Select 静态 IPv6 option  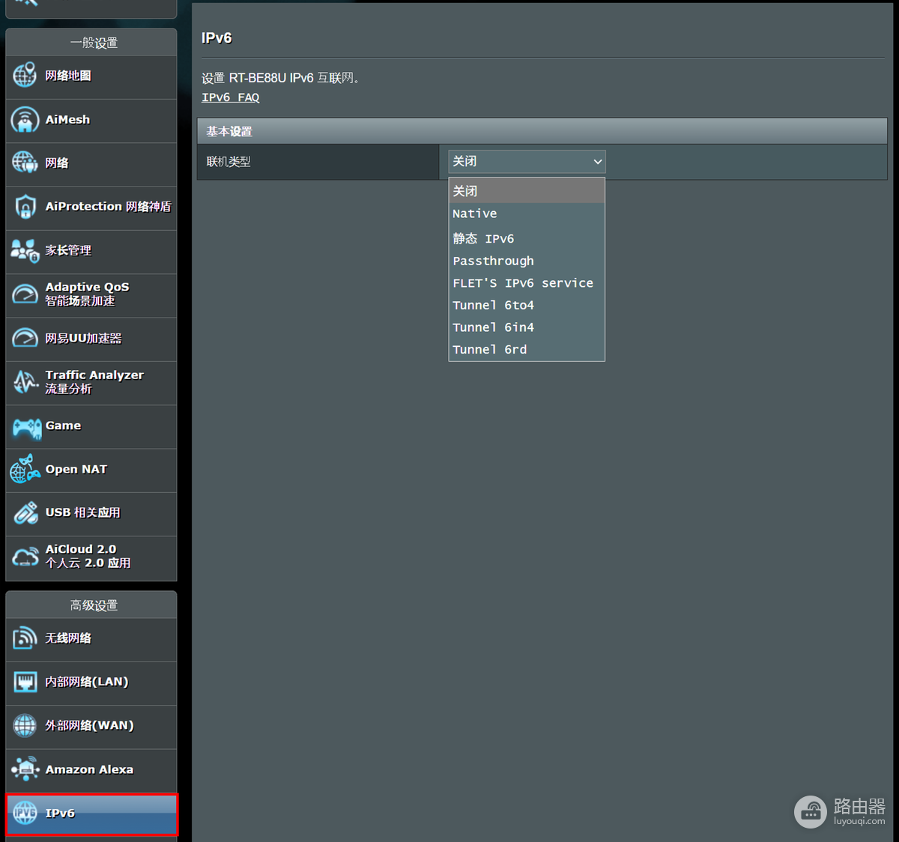click(x=527, y=238)
